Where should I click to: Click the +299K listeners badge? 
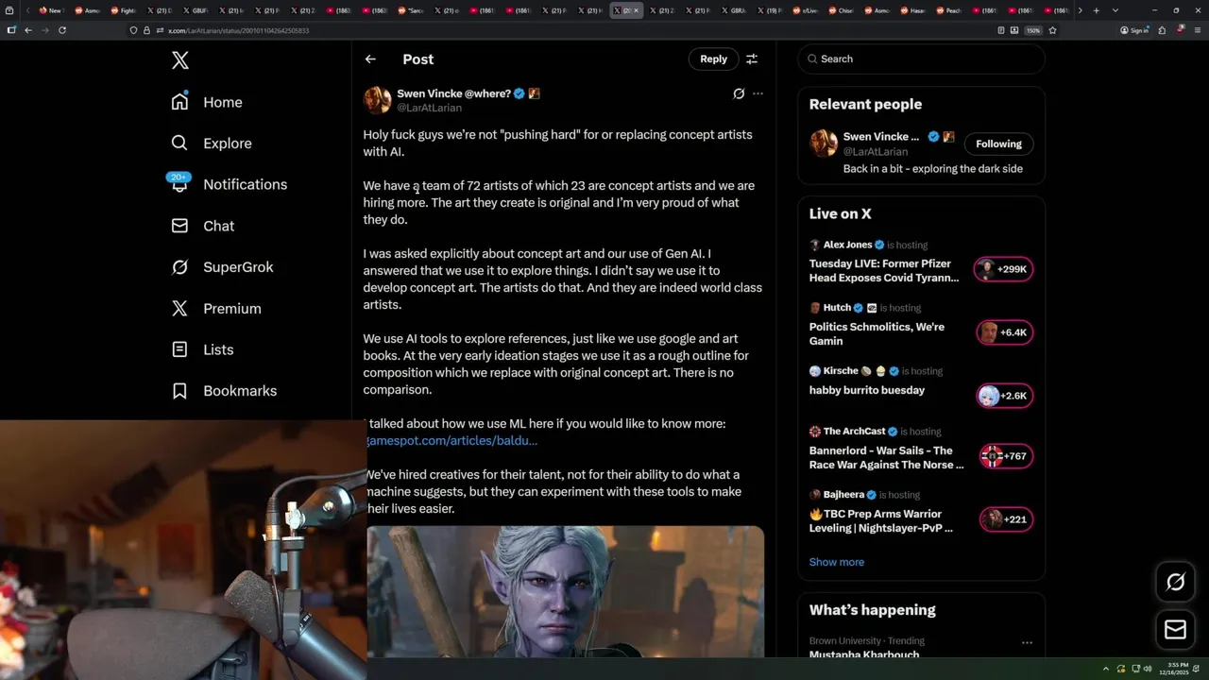[1003, 269]
